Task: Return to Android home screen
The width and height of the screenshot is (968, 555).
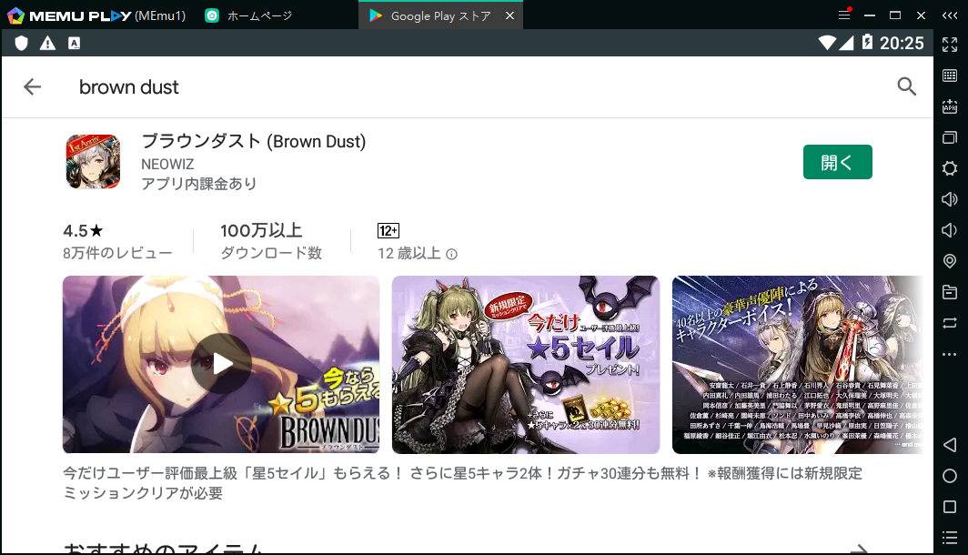Action: coord(950,475)
